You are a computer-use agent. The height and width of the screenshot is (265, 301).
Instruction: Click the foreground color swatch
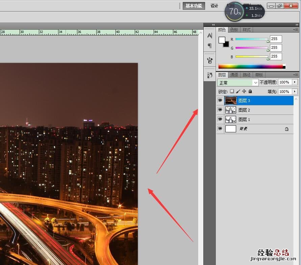tap(222, 40)
